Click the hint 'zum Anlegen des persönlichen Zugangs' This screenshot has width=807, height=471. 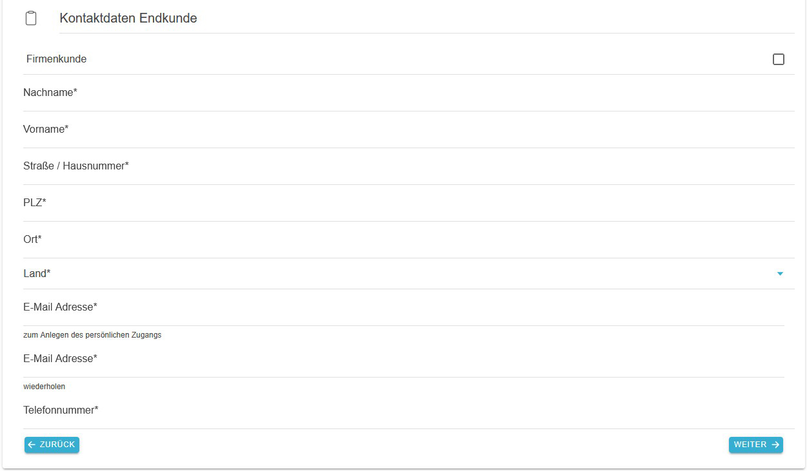(x=92, y=335)
